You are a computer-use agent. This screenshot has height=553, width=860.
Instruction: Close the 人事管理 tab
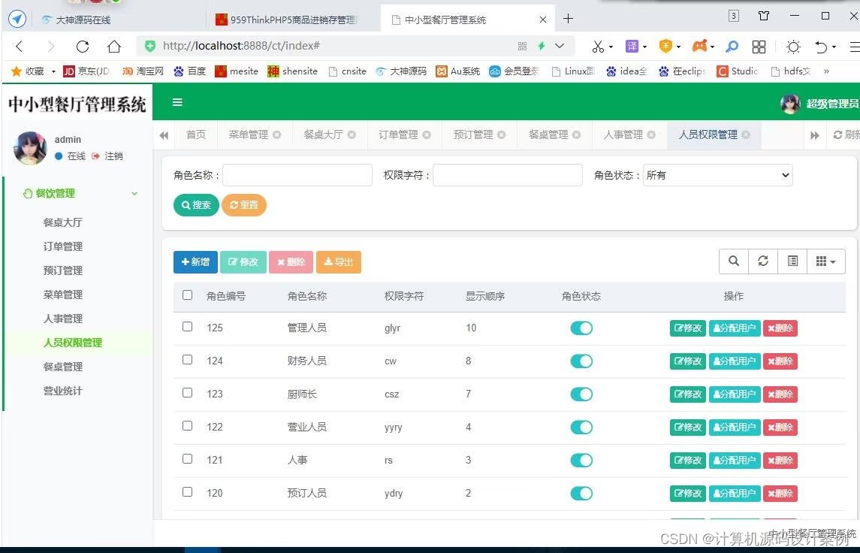point(651,134)
